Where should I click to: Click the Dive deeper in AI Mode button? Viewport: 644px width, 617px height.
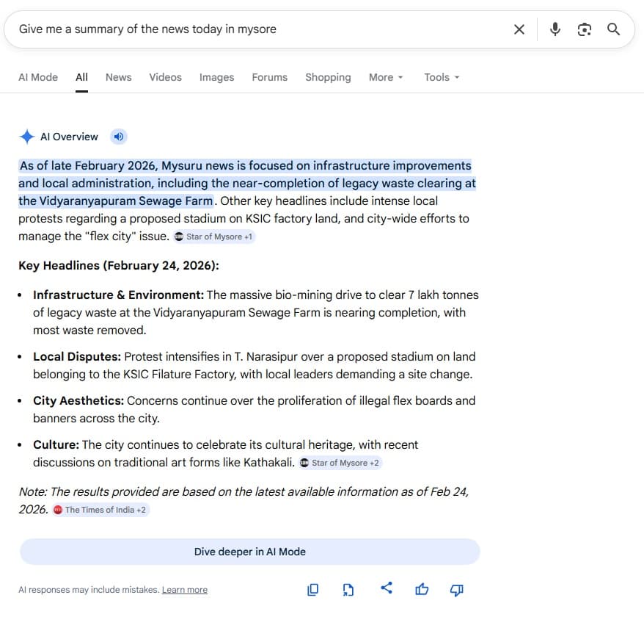[251, 552]
